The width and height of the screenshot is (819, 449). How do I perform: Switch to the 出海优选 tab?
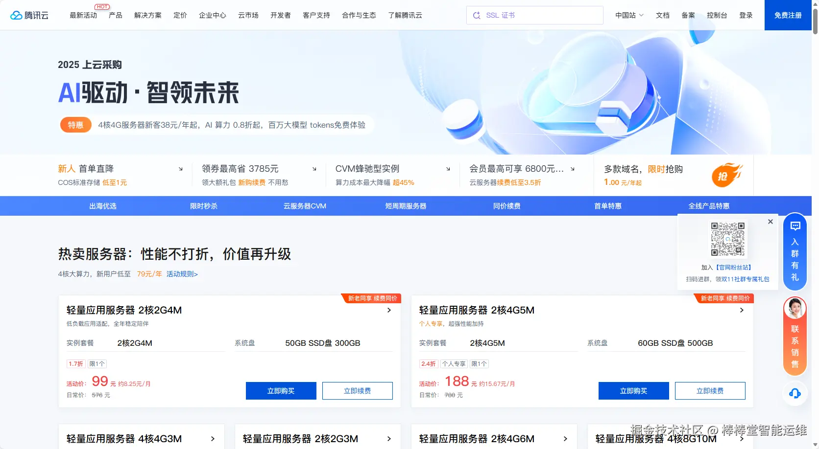point(103,206)
